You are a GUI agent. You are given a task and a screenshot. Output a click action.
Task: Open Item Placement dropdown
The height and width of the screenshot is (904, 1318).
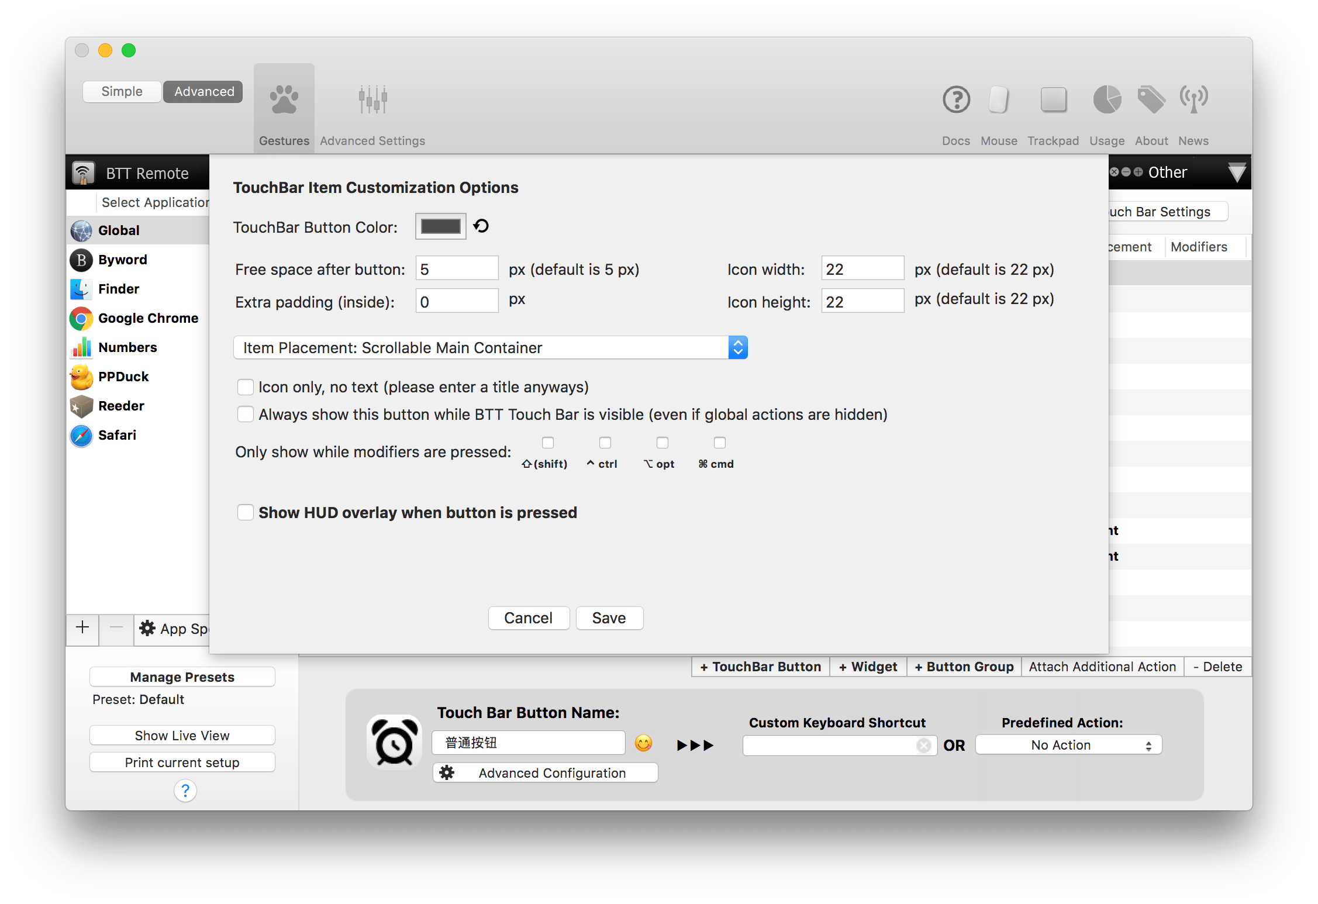point(490,348)
